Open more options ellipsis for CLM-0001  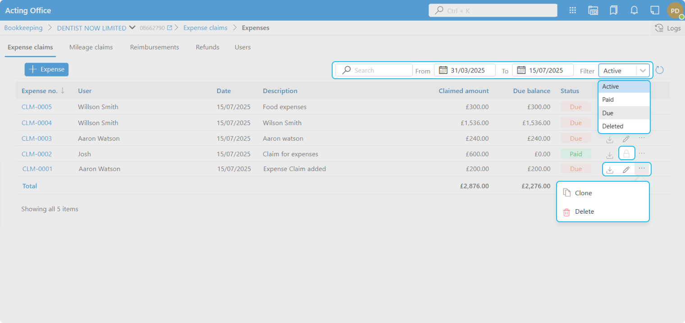(642, 169)
